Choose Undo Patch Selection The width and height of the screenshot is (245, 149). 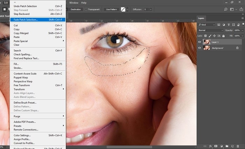pos(37,6)
